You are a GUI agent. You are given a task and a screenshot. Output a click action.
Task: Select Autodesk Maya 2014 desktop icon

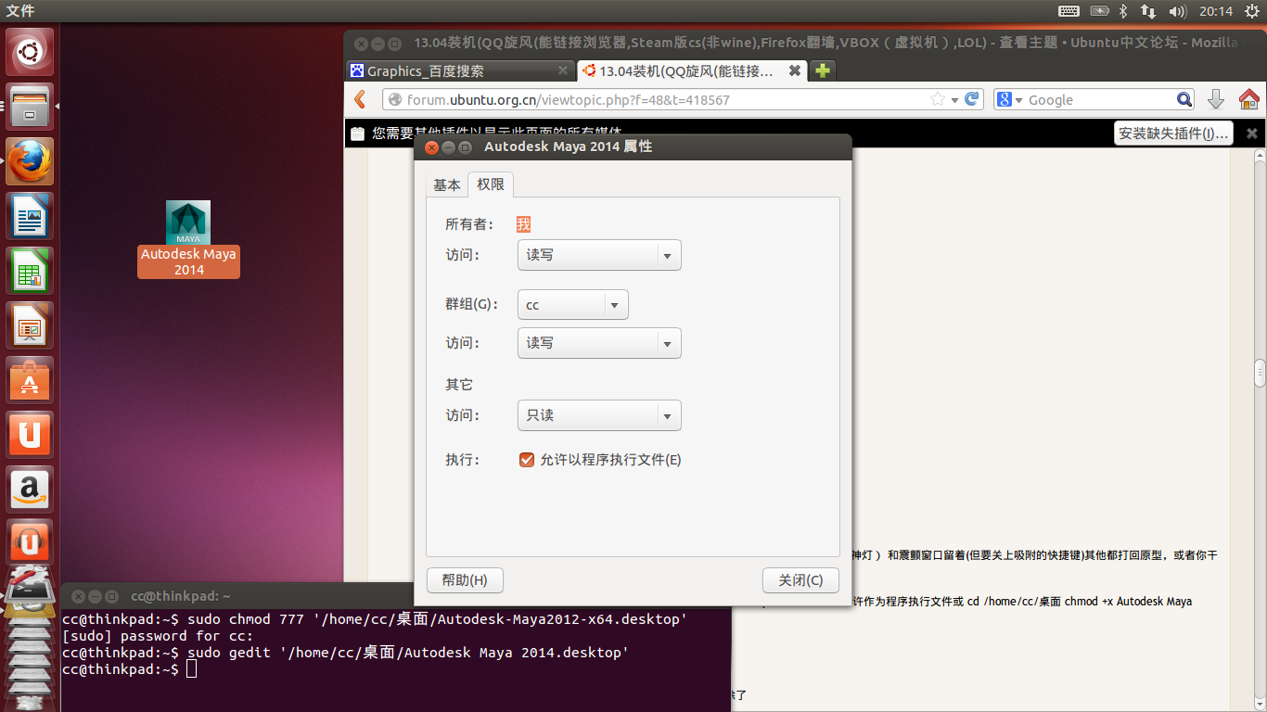coord(188,238)
